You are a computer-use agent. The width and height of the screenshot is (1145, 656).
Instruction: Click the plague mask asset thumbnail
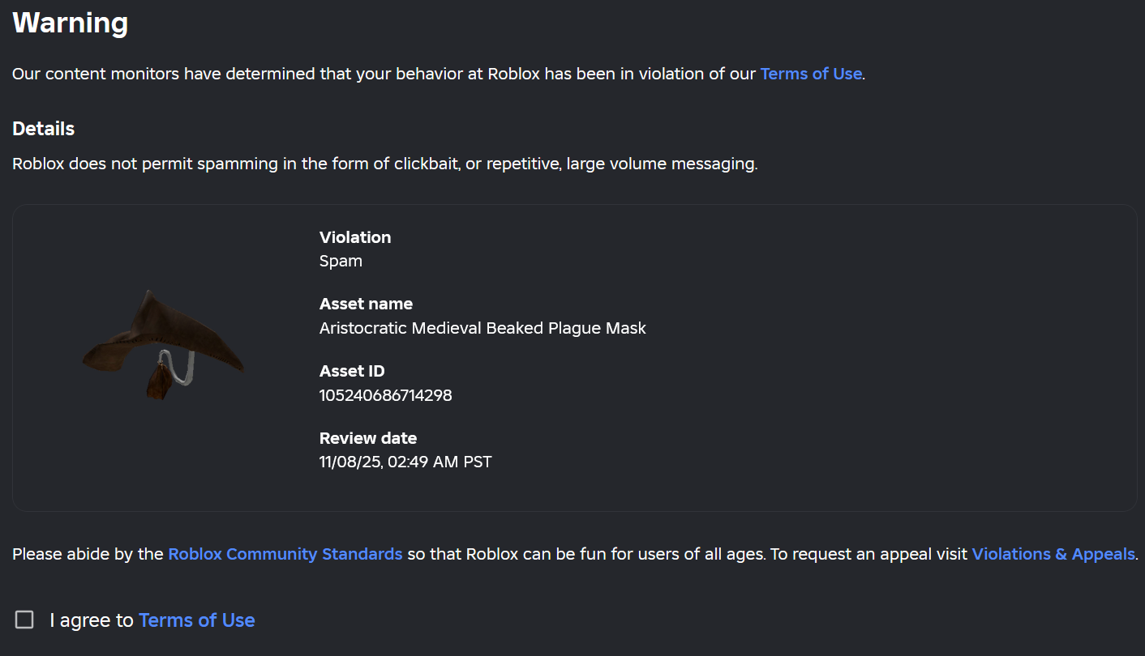point(163,344)
